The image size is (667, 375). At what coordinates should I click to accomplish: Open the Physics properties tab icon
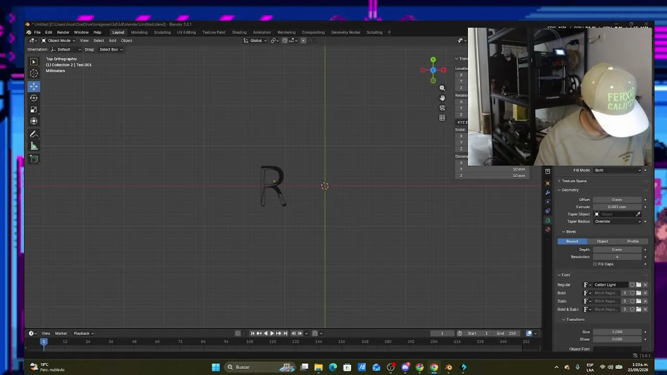point(548,202)
